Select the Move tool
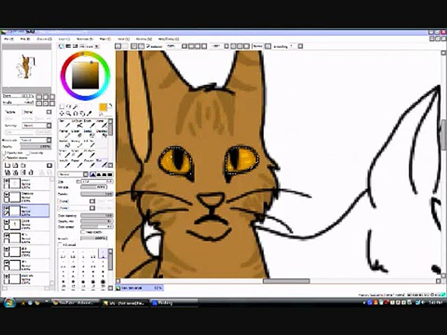This screenshot has height=335, width=447. (61, 114)
